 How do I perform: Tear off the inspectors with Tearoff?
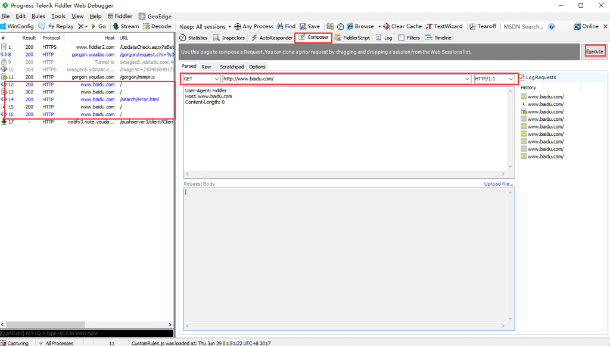coord(483,26)
